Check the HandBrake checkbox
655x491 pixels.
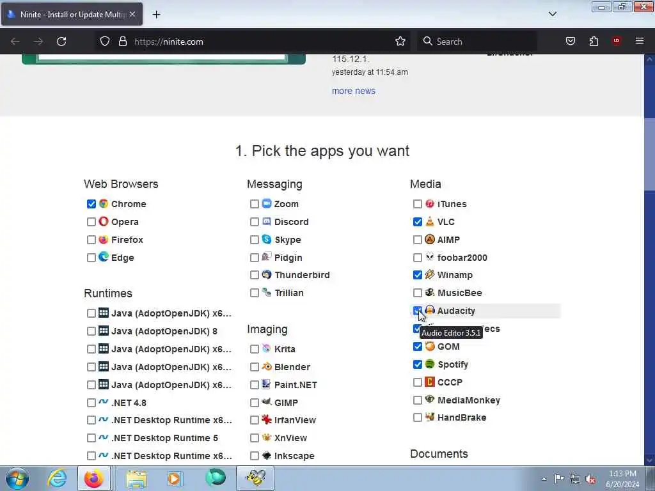(x=417, y=417)
